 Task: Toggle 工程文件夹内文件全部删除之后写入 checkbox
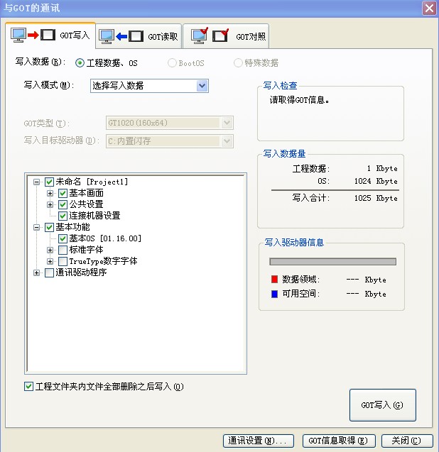click(x=28, y=387)
